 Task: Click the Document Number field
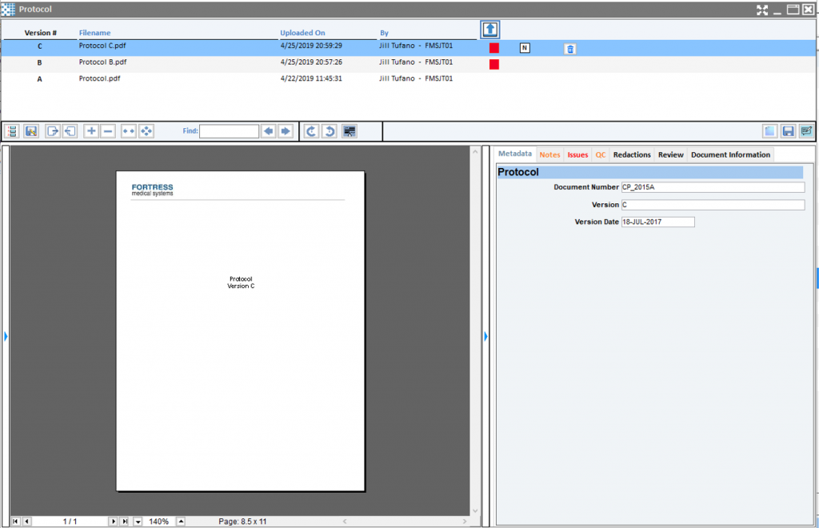pyautogui.click(x=712, y=187)
